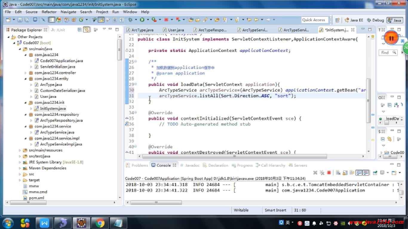
Task: Open the Run button dropdown arrow
Action: [x=148, y=20]
